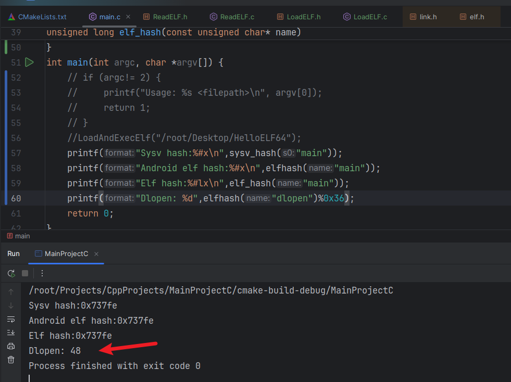Click the main breadcrumb below the editor
Screen dimensions: 511x382
[x=22, y=236]
